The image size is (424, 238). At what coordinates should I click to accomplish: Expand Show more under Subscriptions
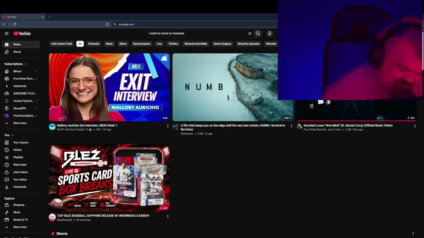click(21, 123)
